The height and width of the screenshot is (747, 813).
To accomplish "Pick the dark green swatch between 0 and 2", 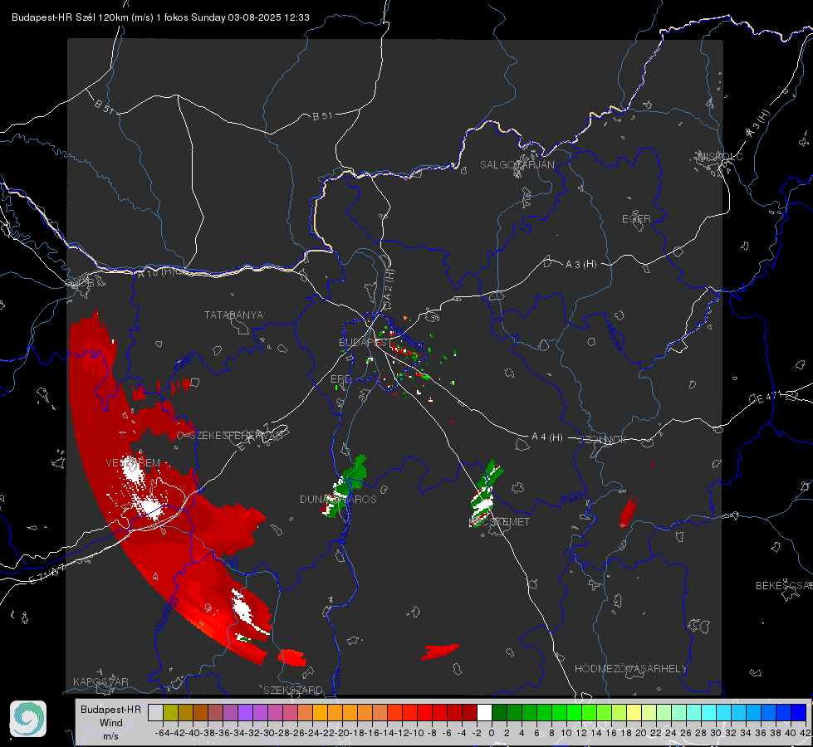I will (x=499, y=713).
